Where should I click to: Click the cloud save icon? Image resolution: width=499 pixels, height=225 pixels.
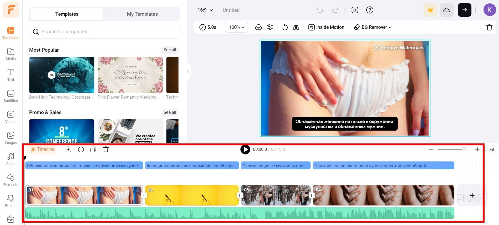447,10
